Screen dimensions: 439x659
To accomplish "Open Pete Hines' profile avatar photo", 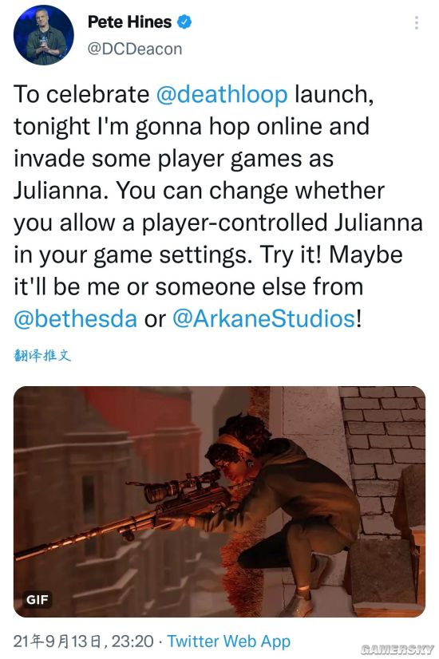I will [44, 35].
